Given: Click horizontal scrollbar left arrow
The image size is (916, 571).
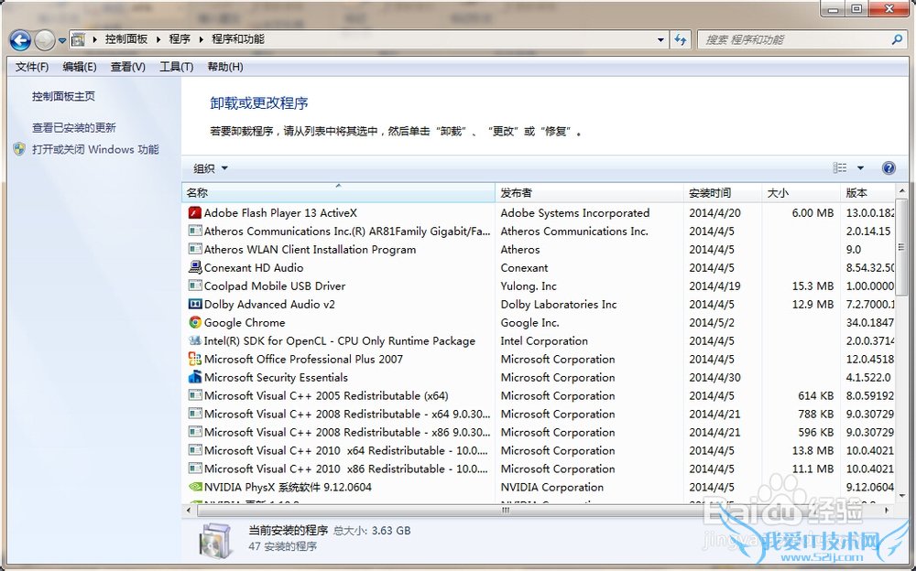Looking at the screenshot, I should (189, 510).
